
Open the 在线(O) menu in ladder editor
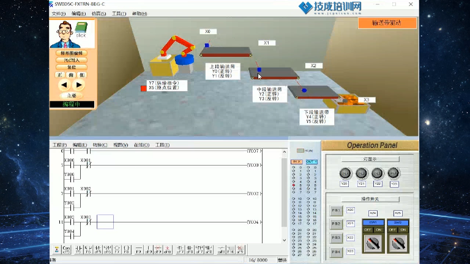(141, 145)
